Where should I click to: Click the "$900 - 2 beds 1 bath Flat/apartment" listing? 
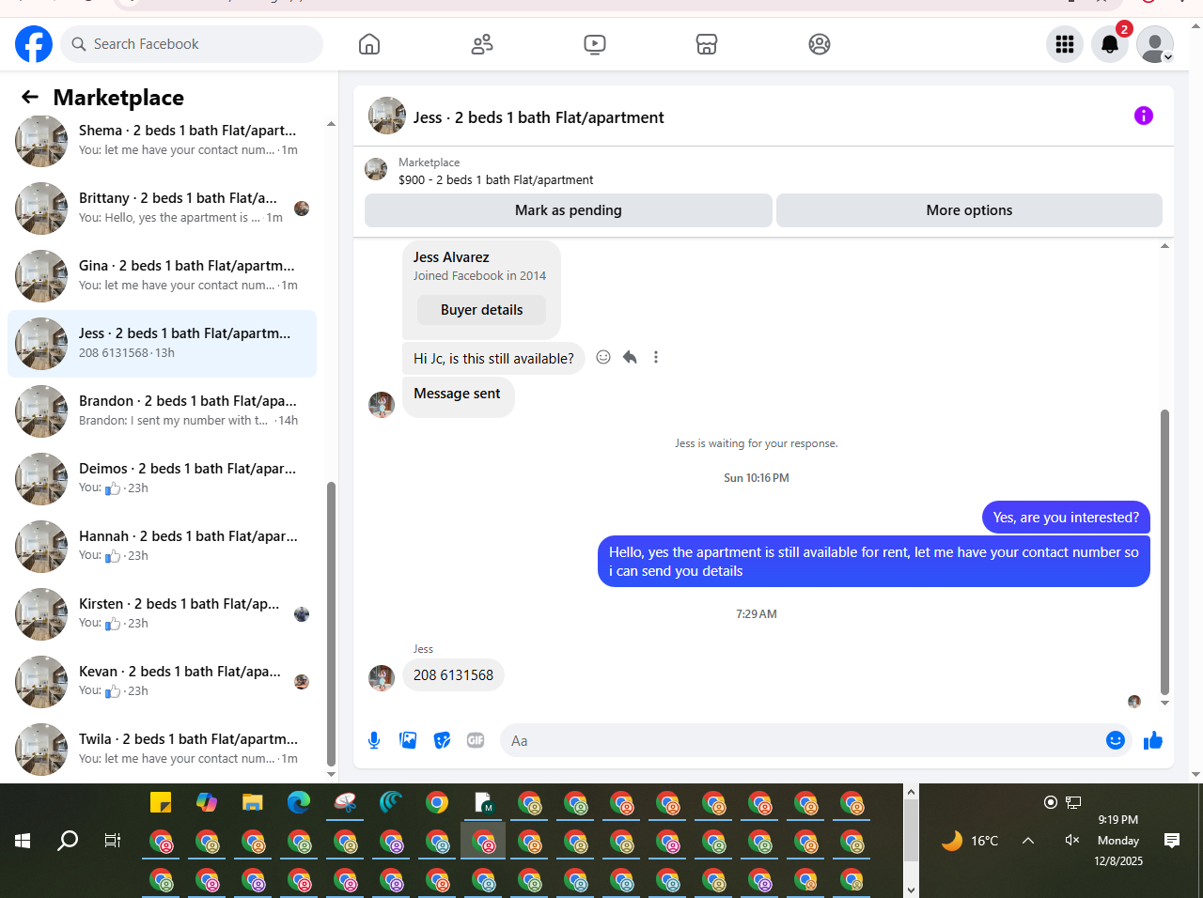click(x=496, y=179)
